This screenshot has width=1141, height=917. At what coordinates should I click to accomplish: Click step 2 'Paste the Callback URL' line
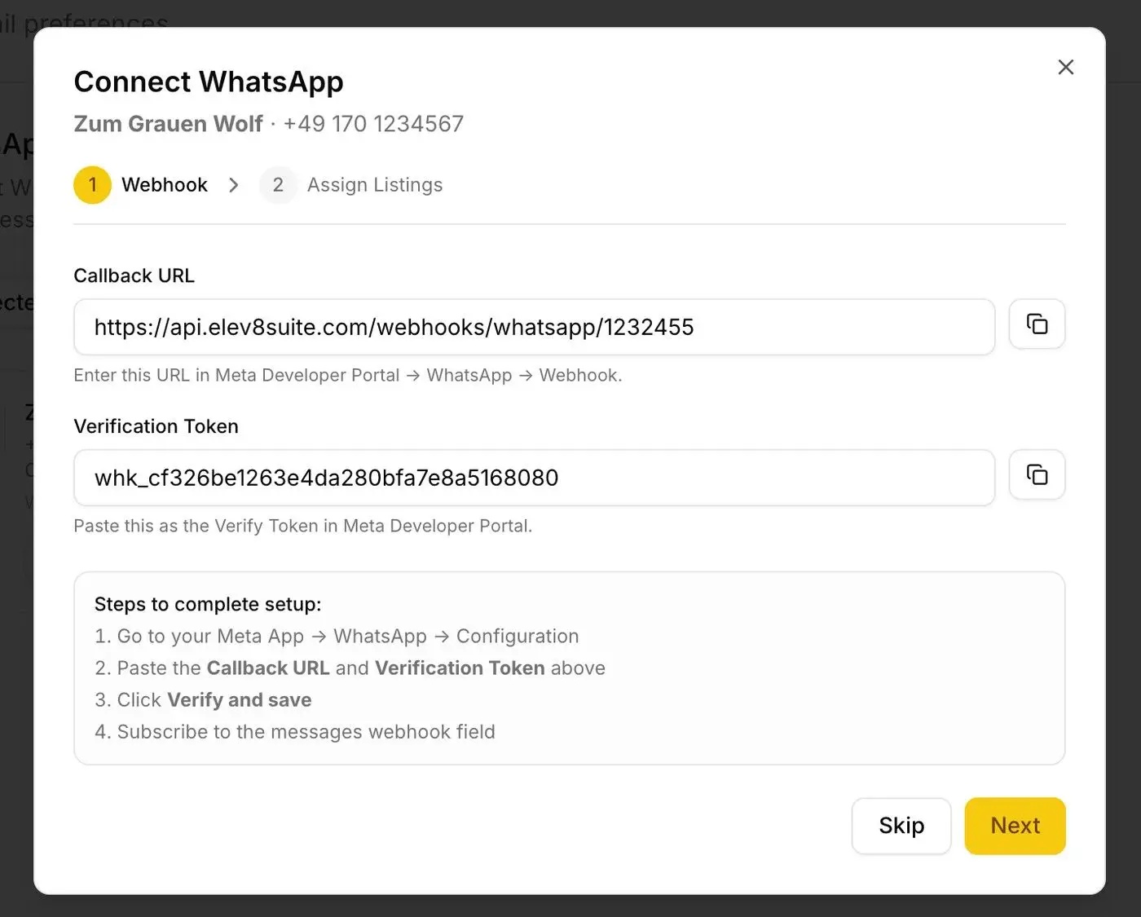tap(350, 668)
